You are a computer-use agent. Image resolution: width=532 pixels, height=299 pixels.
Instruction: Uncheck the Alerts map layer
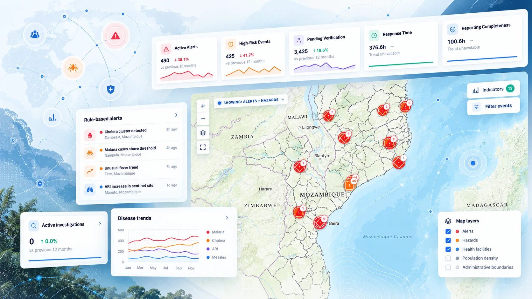point(448,231)
